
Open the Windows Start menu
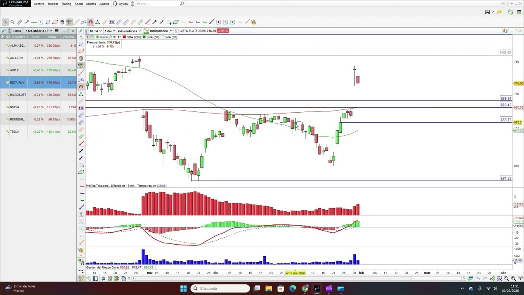[x=183, y=288]
